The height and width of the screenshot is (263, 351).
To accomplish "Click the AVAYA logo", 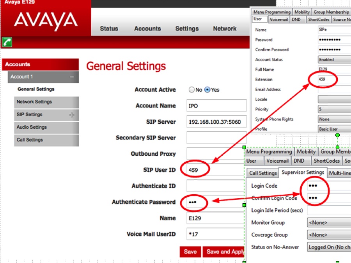I will click(46, 21).
